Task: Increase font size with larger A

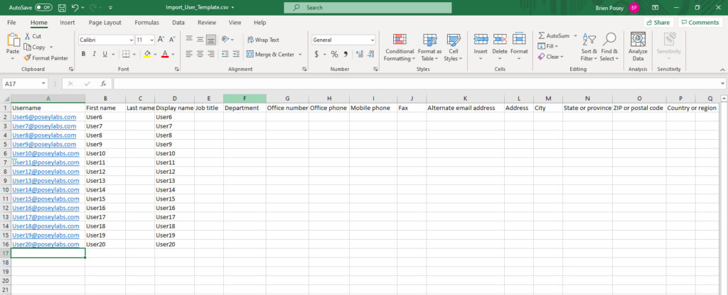Action: [161, 40]
